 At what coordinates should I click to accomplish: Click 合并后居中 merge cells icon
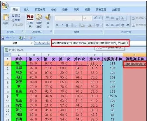click(134, 25)
